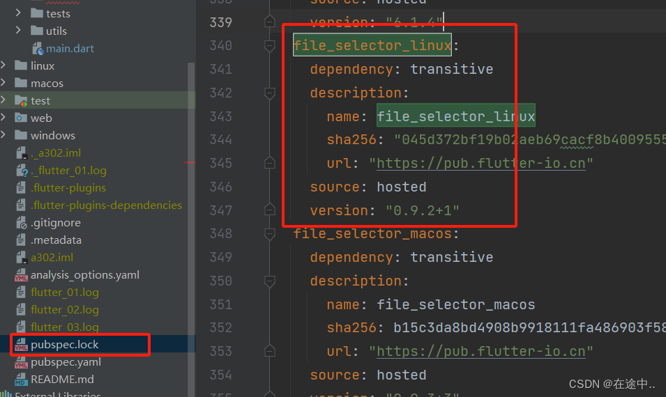This screenshot has height=397, width=666.
Task: Open pubspec.yaml from the file tree
Action: [x=66, y=361]
